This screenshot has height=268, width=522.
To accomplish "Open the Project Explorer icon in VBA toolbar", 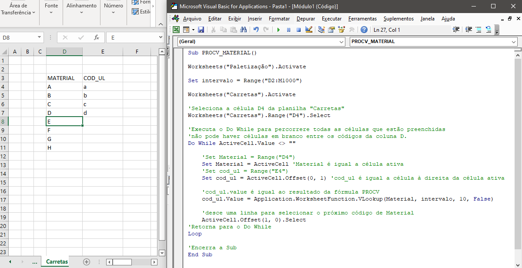I will click(x=321, y=30).
